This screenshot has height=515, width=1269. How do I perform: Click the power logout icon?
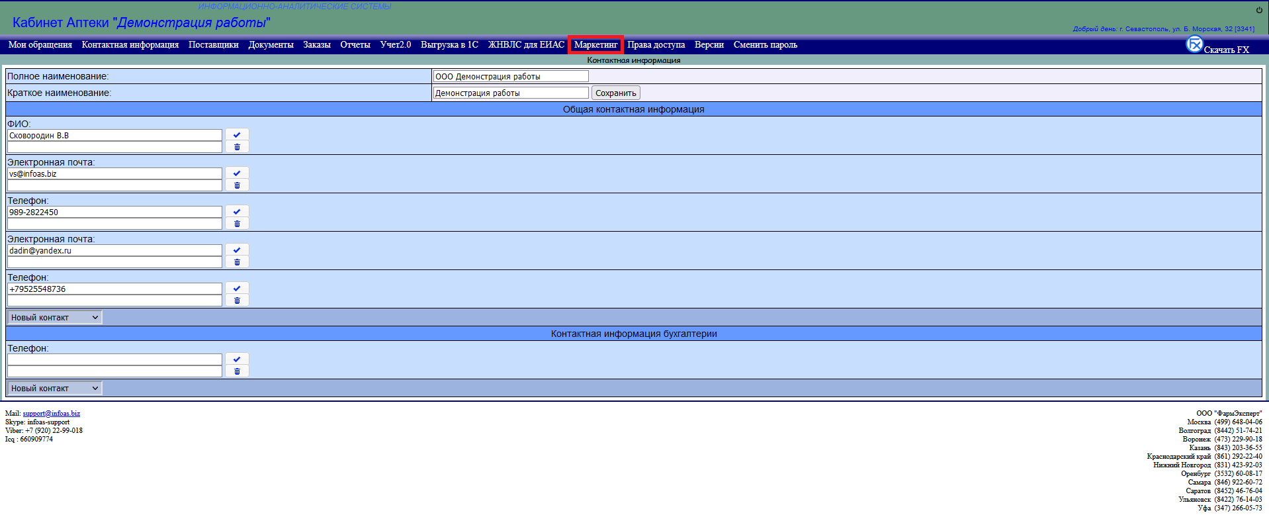tap(1259, 10)
